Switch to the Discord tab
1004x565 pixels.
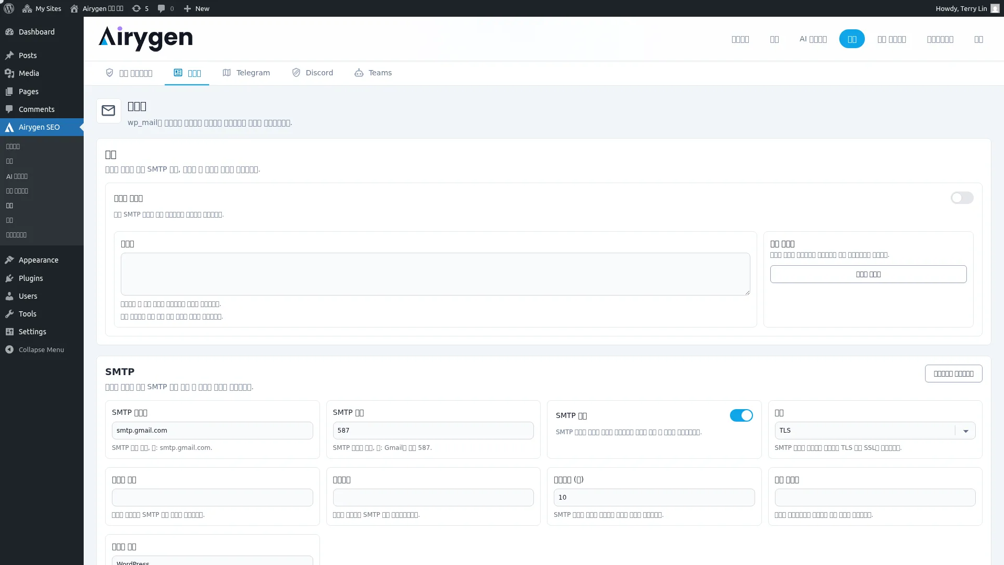pos(313,73)
